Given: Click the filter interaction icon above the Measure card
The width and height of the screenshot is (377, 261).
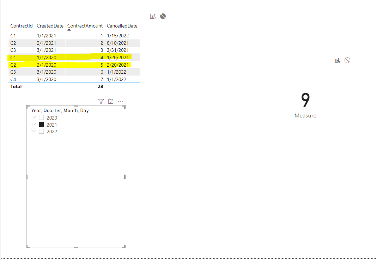Looking at the screenshot, I should (x=338, y=61).
